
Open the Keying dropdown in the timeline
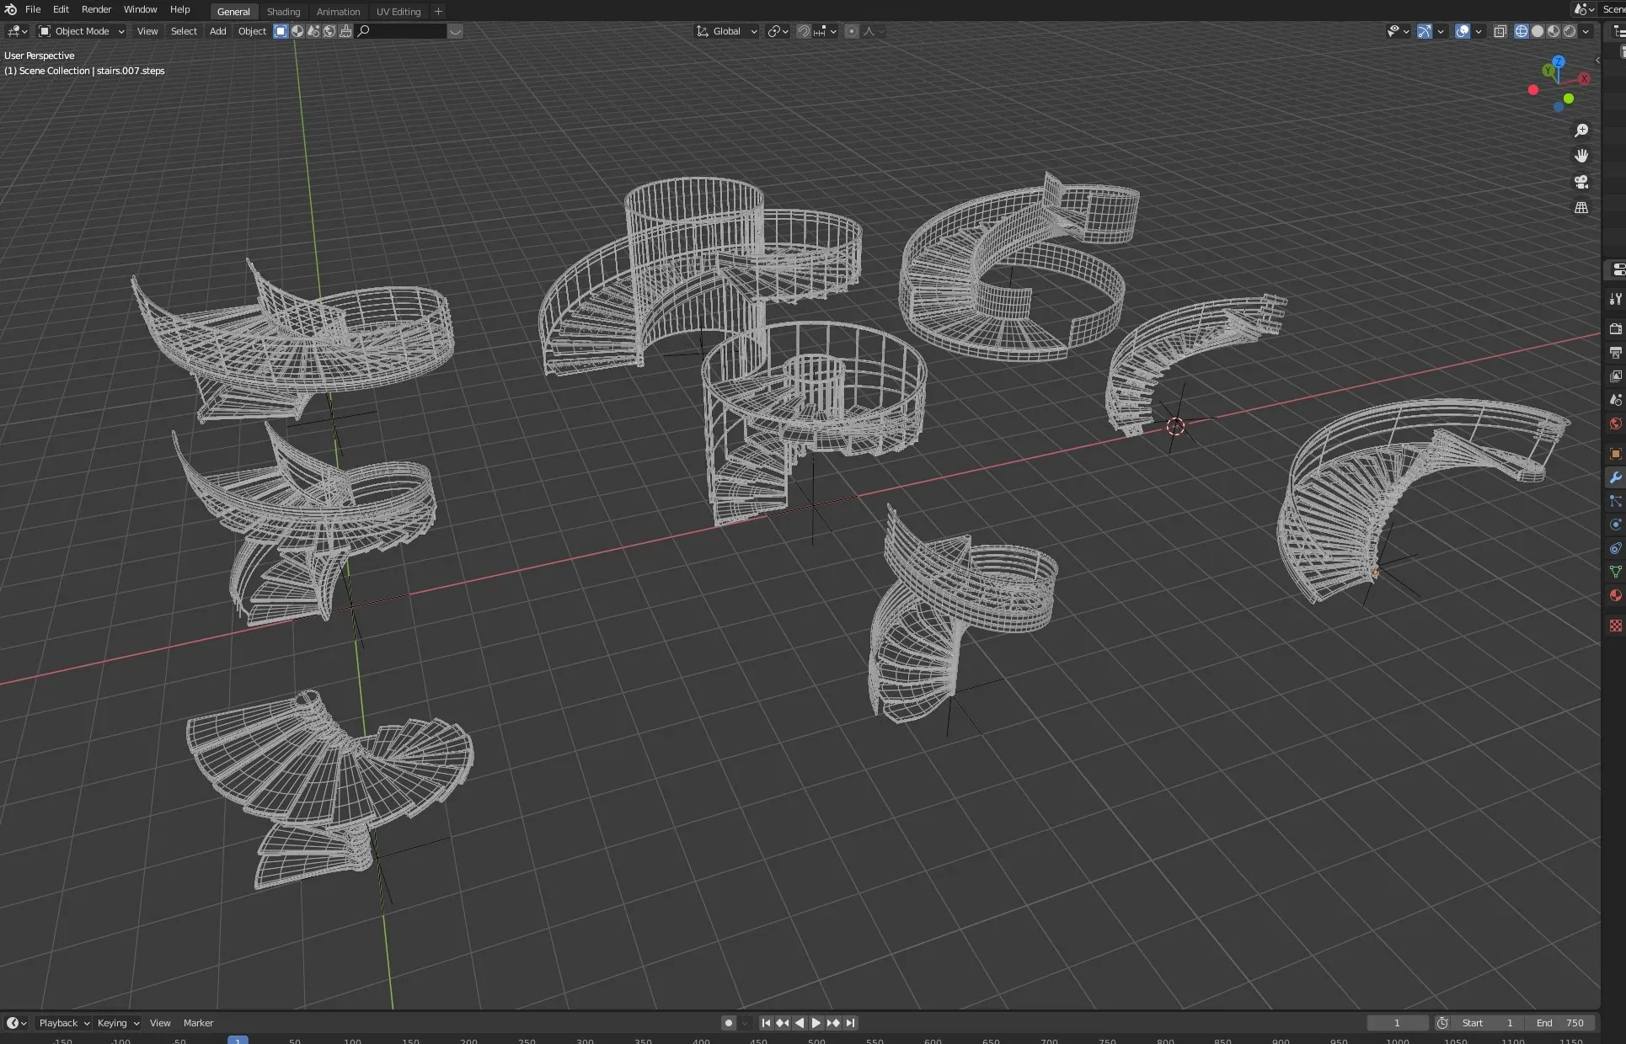[x=116, y=1023]
